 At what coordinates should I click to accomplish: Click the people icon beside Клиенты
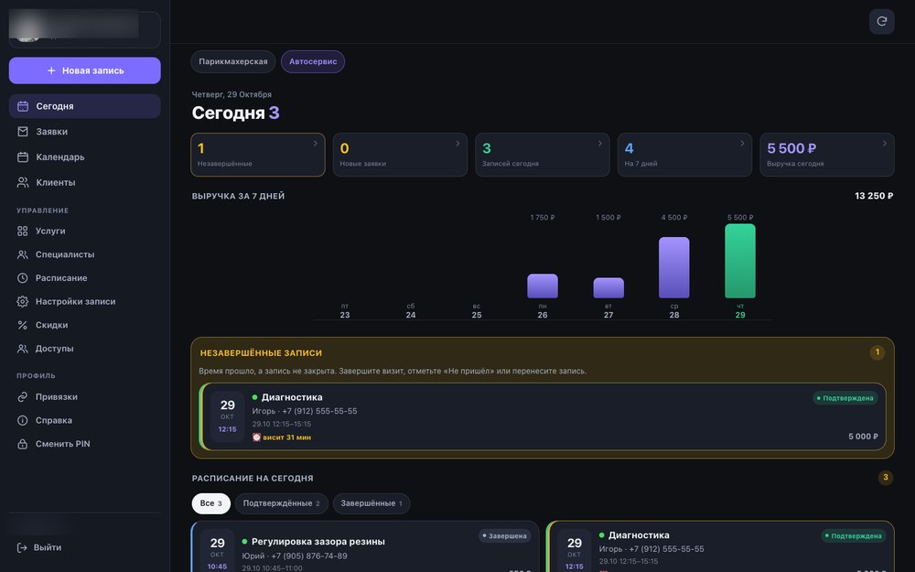[23, 183]
